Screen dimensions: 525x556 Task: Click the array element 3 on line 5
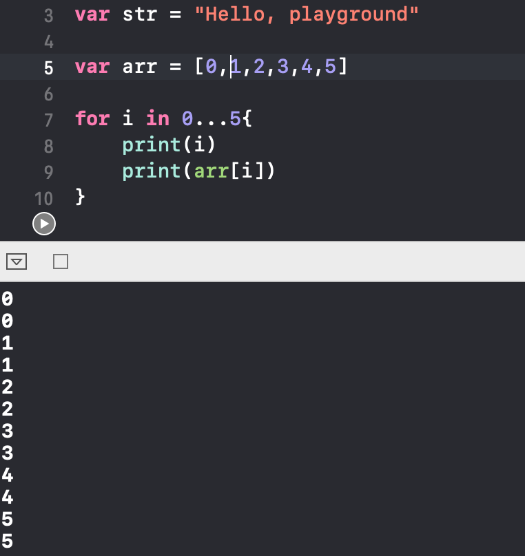click(283, 67)
